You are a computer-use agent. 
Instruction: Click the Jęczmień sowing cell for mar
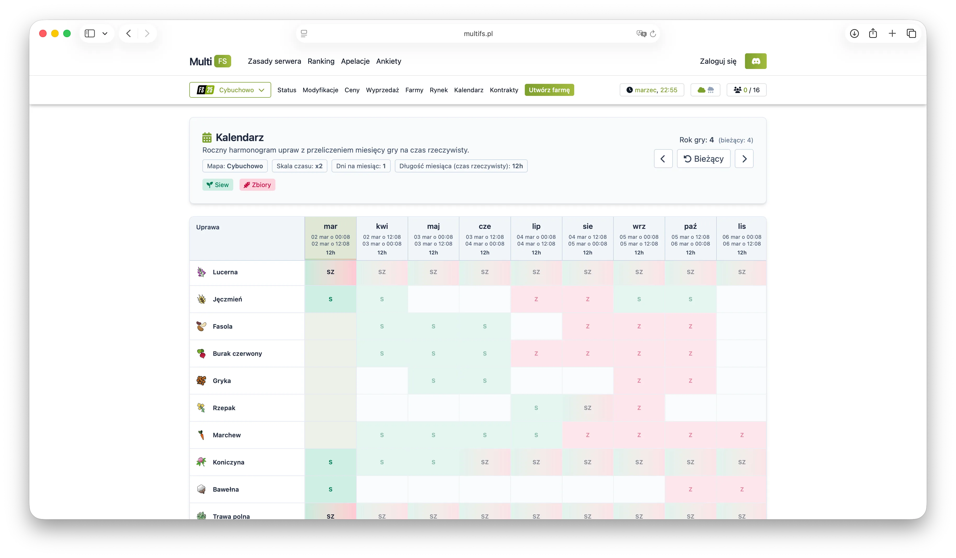point(330,299)
